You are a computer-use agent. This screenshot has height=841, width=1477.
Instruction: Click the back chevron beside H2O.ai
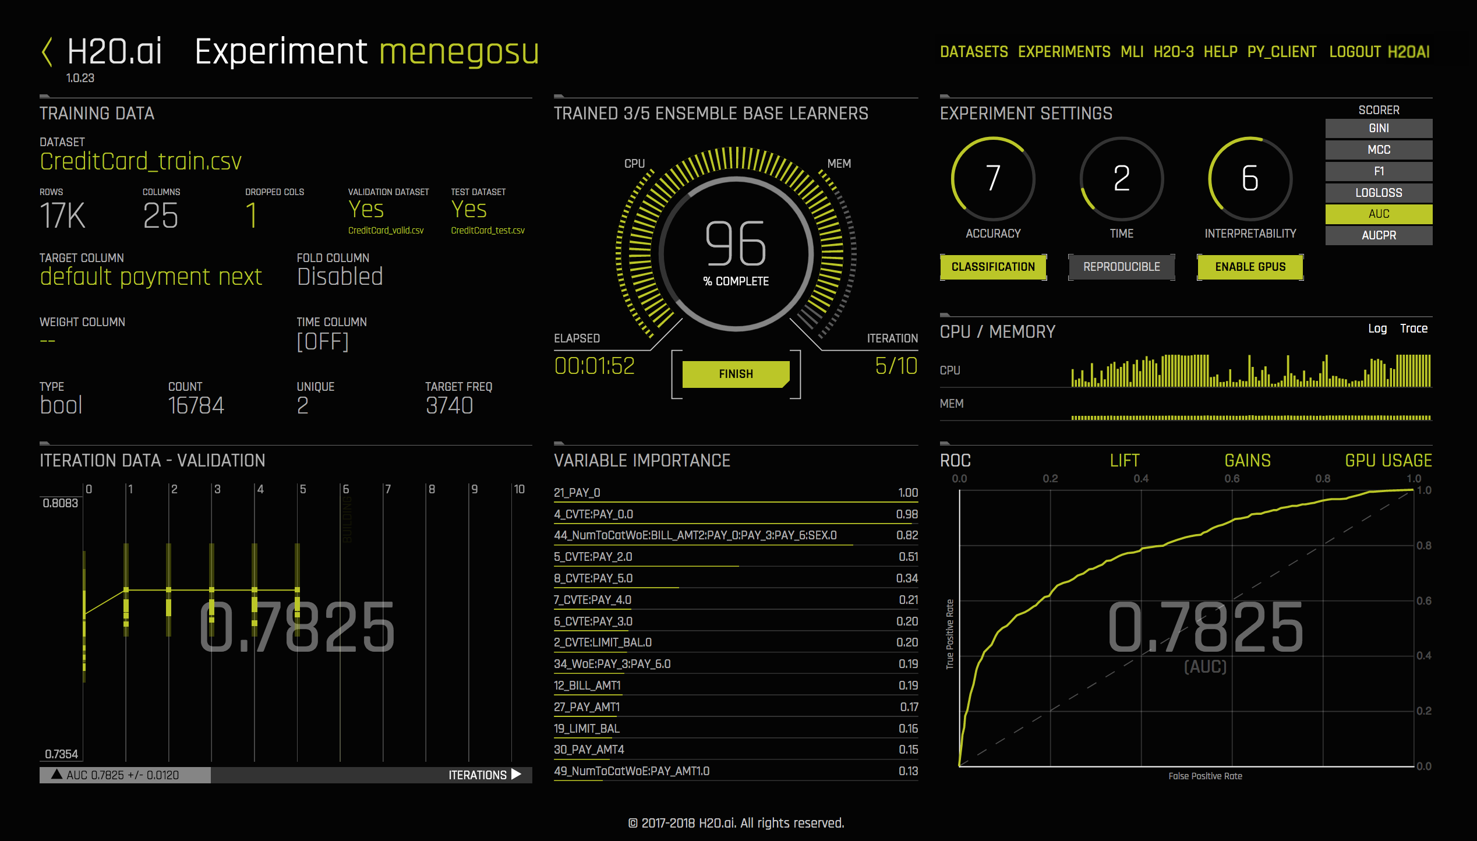point(47,52)
